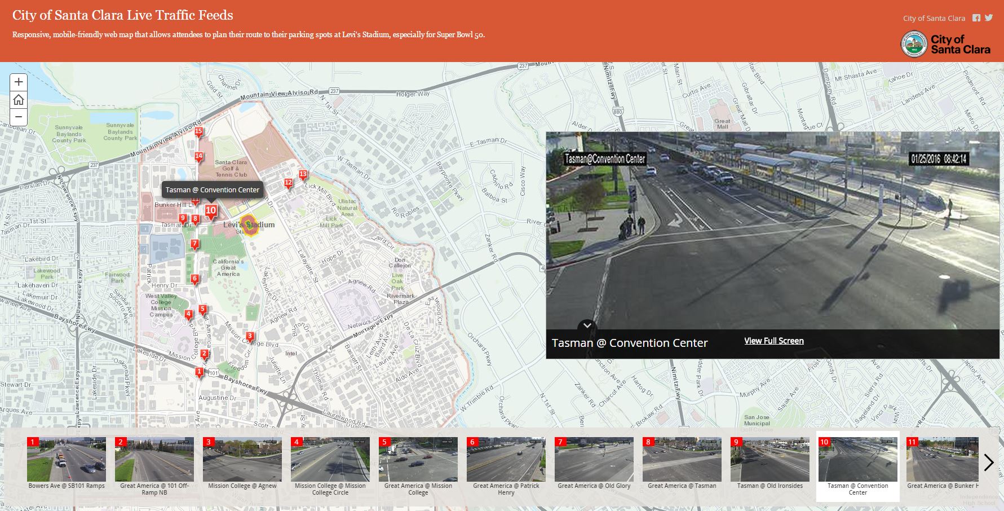
Task: Open City of Santa Clara Facebook page
Action: tap(976, 18)
